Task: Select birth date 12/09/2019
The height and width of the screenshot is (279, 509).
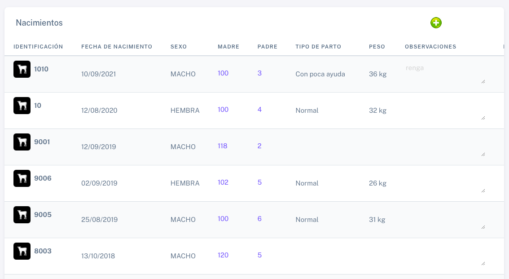Action: pos(98,147)
